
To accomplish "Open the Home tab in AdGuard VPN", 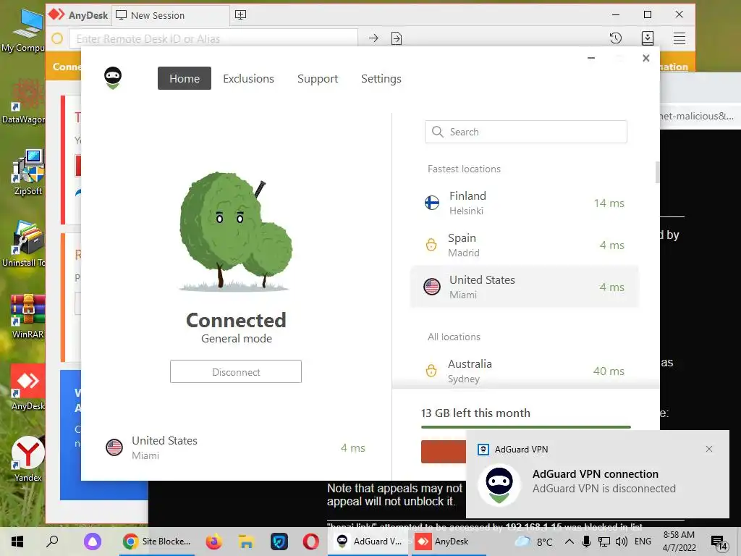I will [x=185, y=78].
